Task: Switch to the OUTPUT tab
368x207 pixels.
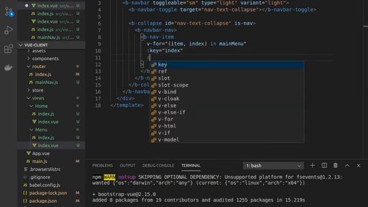Action: pyautogui.click(x=128, y=166)
